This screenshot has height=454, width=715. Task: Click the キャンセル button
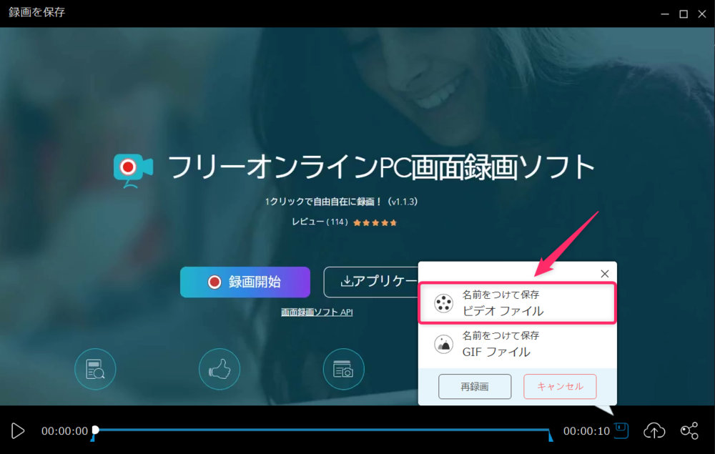tap(560, 387)
